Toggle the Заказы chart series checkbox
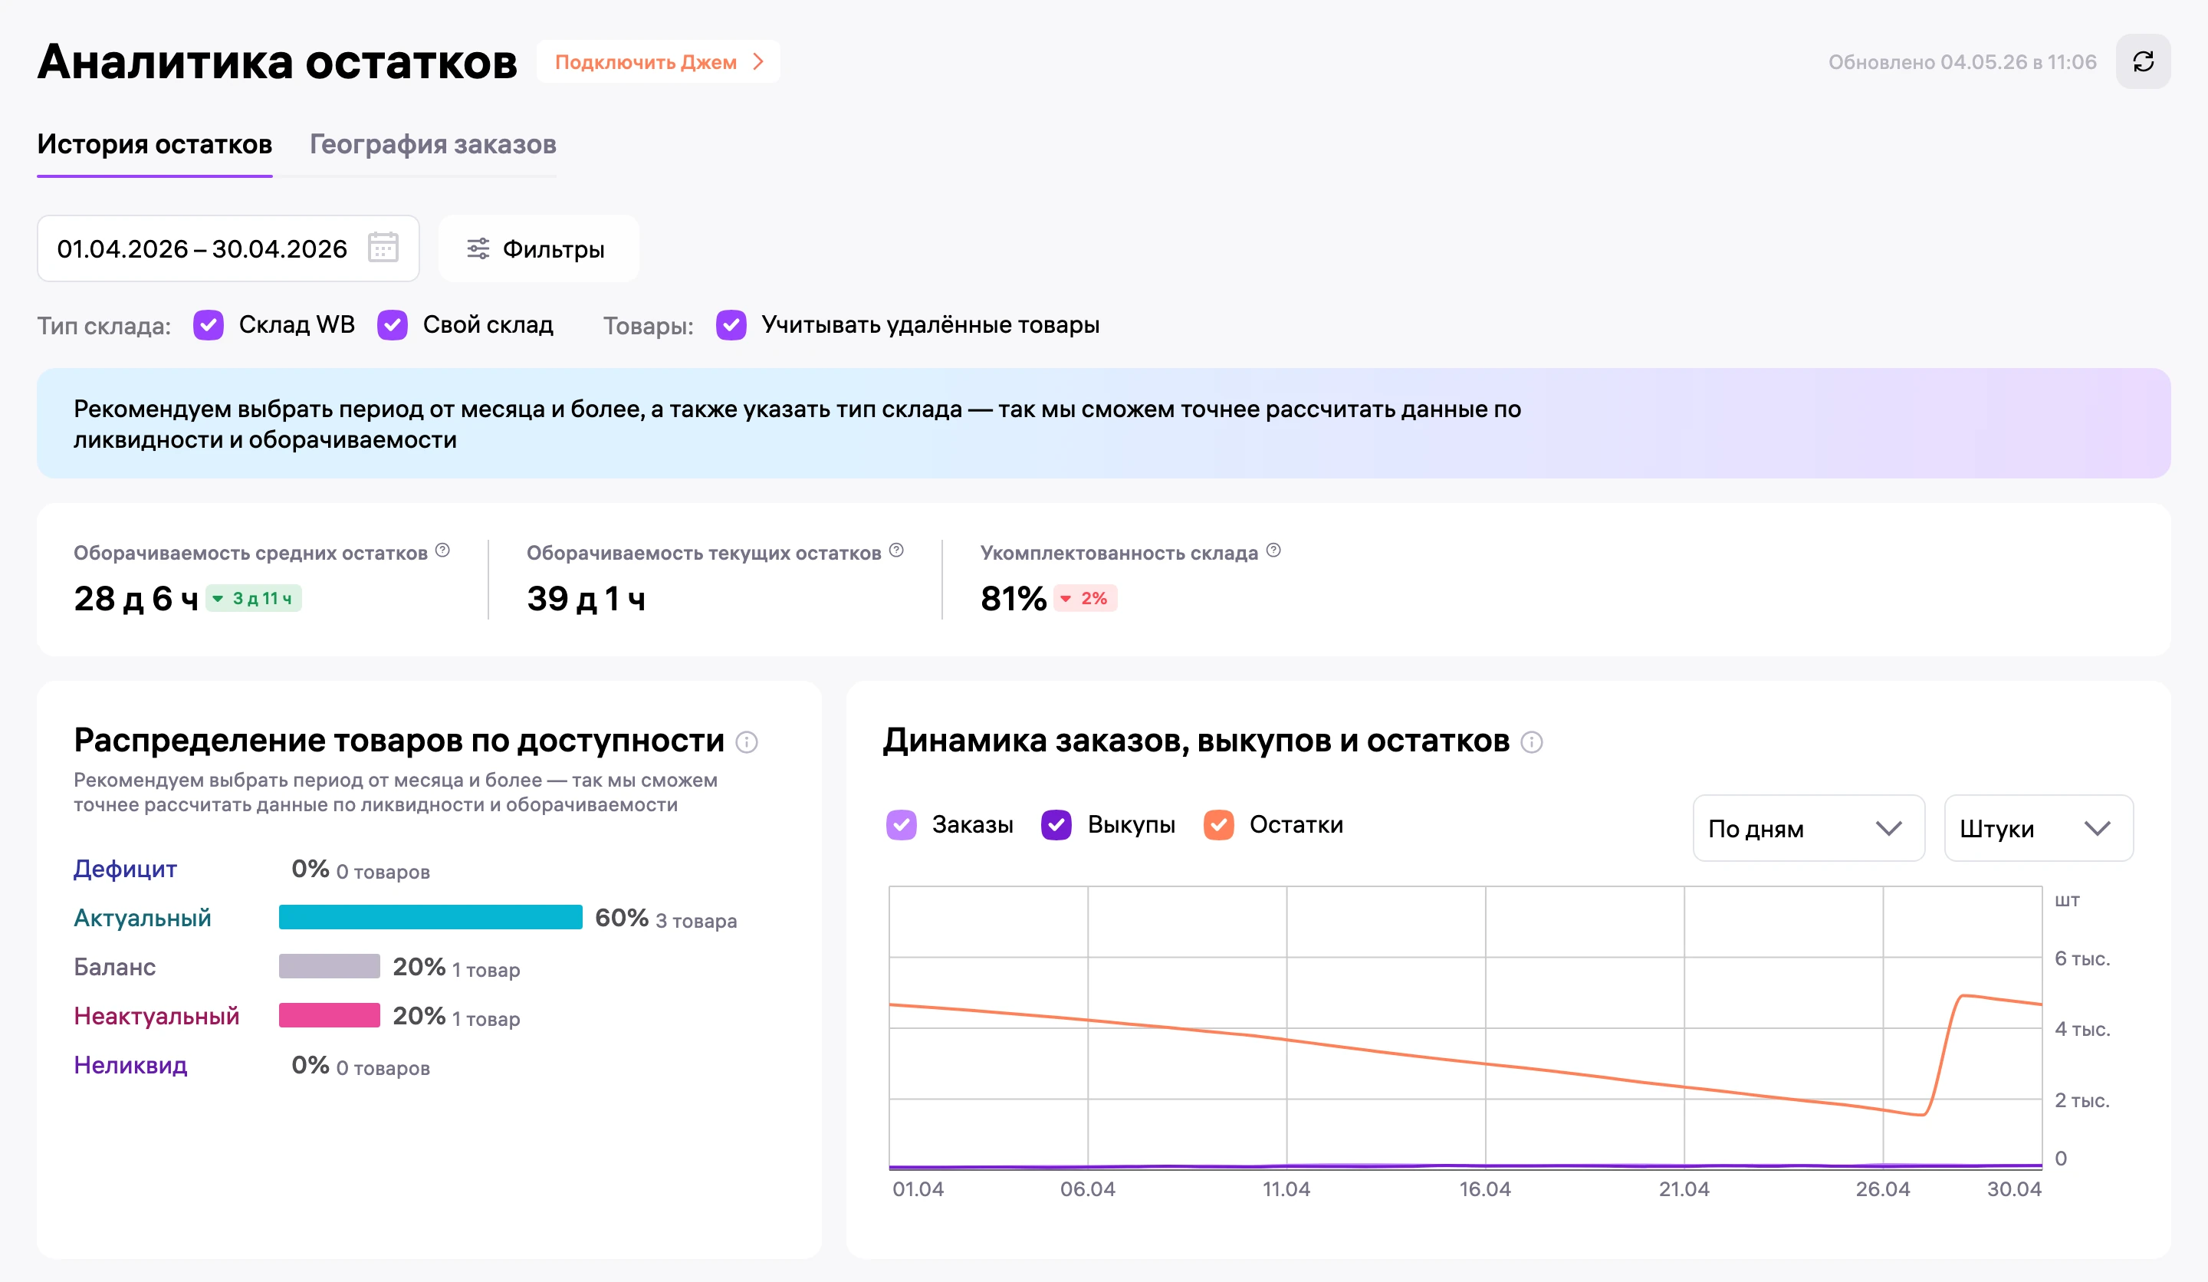This screenshot has height=1282, width=2208. 902,824
